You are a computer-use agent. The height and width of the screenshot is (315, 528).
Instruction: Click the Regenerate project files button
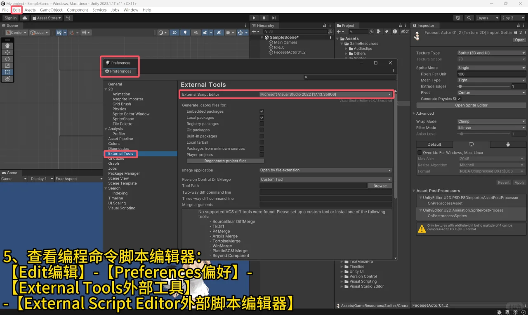coord(225,161)
